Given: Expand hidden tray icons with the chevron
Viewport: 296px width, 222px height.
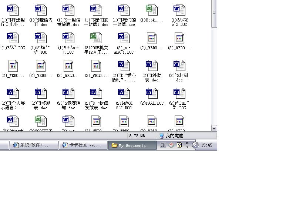Looking at the screenshot, I should click(x=195, y=145).
